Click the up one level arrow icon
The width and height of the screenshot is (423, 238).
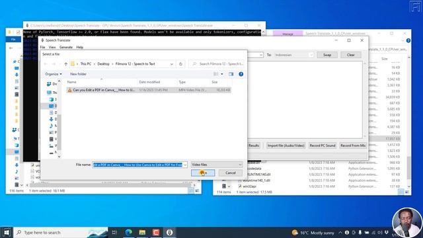66,64
